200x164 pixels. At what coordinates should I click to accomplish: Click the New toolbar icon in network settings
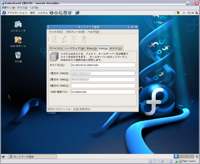point(54,39)
